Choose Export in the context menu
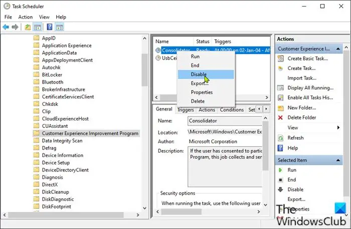Viewport: 351px width, 229px height. click(x=206, y=83)
